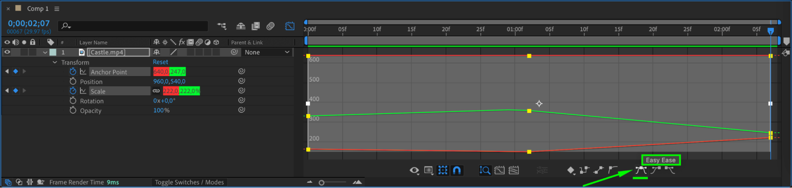
Task: Click the Easy Ease keyframe button
Action: (x=641, y=170)
